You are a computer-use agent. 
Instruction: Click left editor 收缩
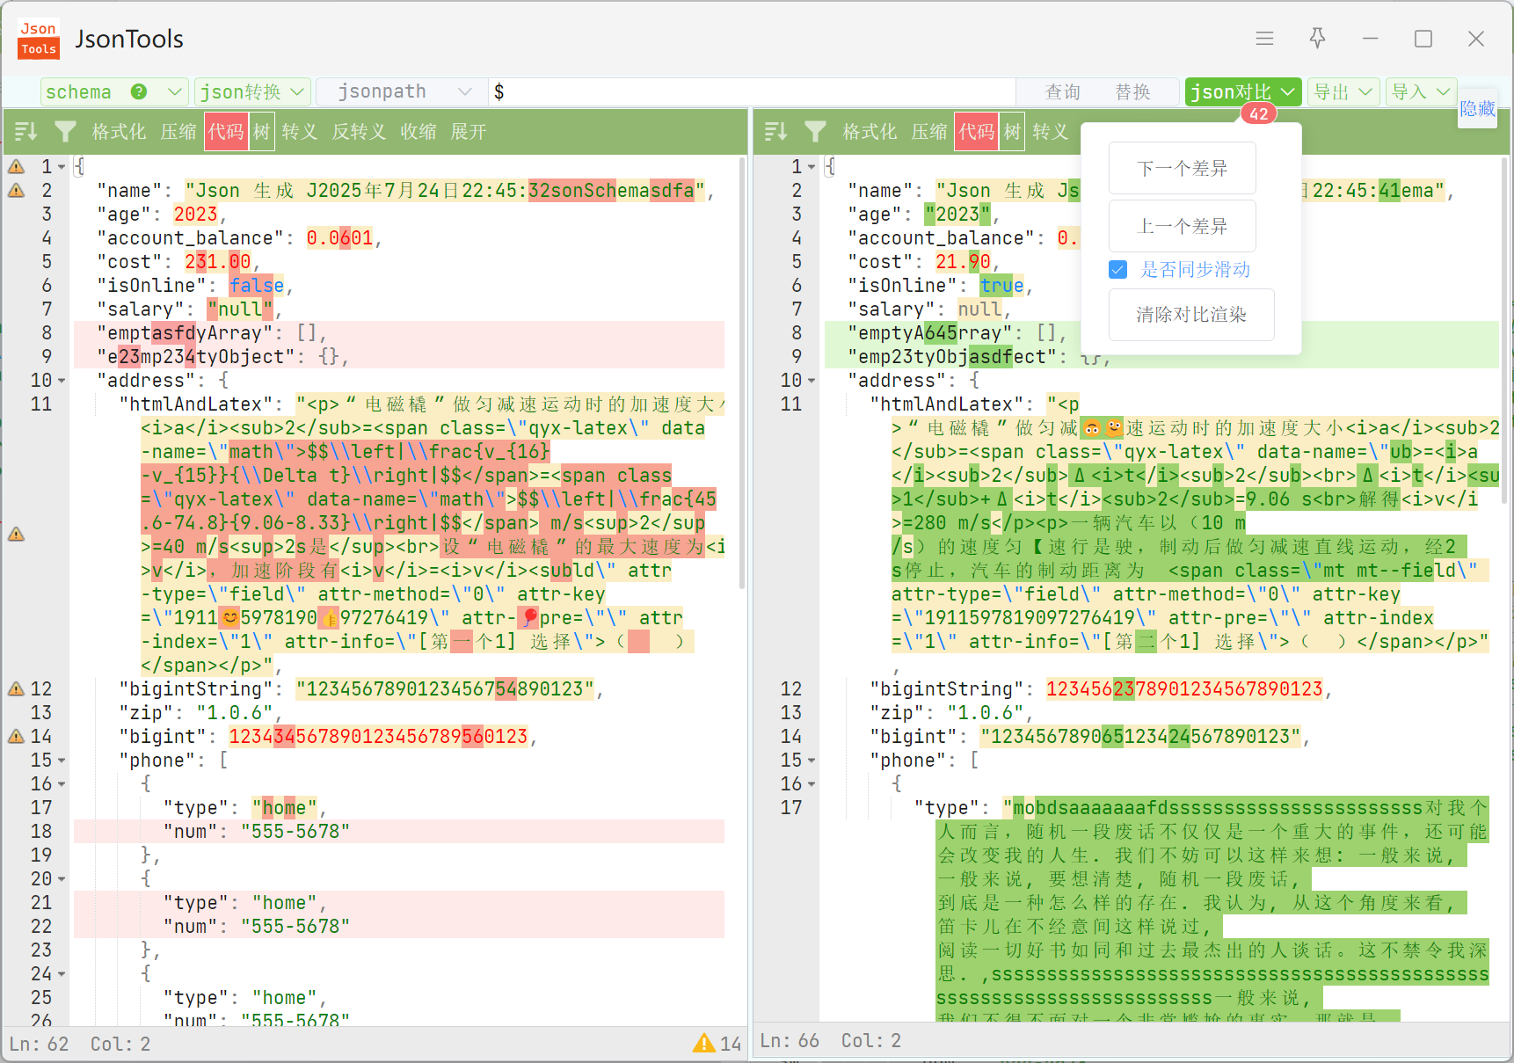point(419,132)
